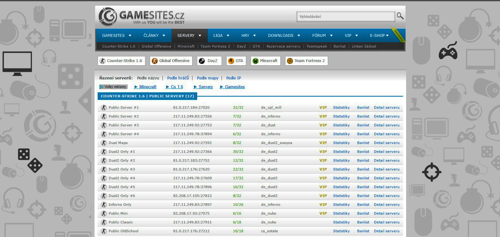
Task: Click the icon beside Dust Maps
Action: [104, 143]
